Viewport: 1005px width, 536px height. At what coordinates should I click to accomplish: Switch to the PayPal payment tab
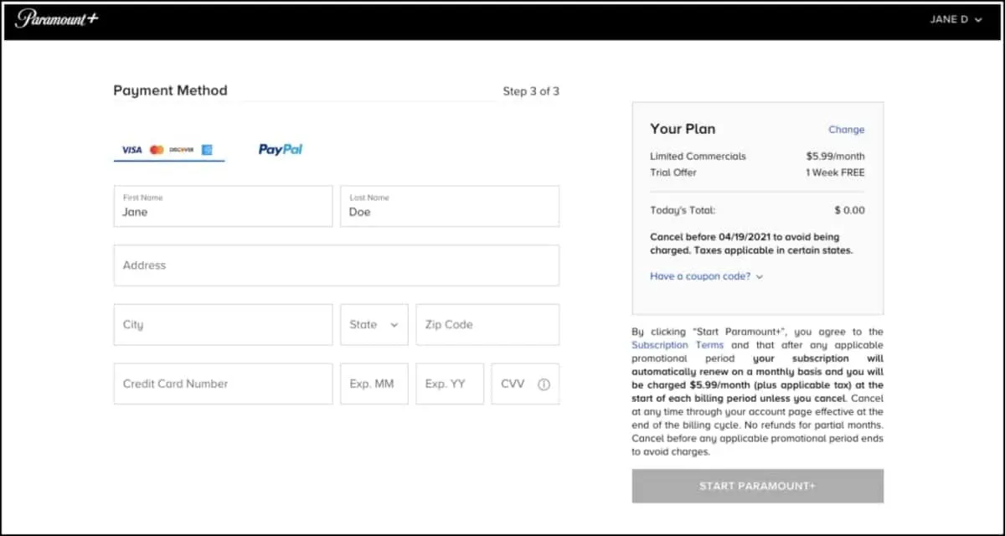click(280, 148)
